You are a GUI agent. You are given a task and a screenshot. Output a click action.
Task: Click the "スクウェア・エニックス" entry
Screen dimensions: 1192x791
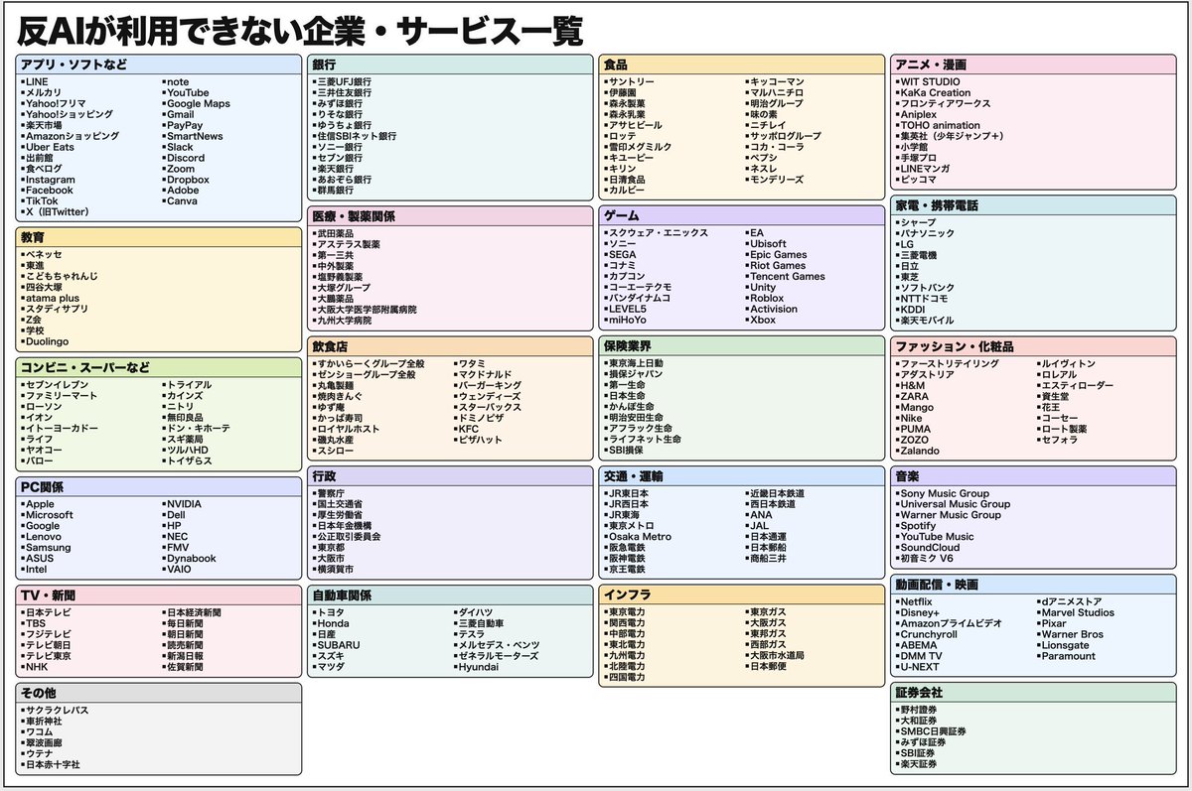[659, 232]
